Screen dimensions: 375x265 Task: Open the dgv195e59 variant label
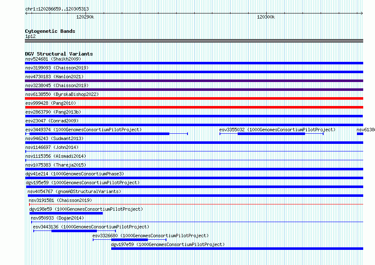[x=83, y=183]
